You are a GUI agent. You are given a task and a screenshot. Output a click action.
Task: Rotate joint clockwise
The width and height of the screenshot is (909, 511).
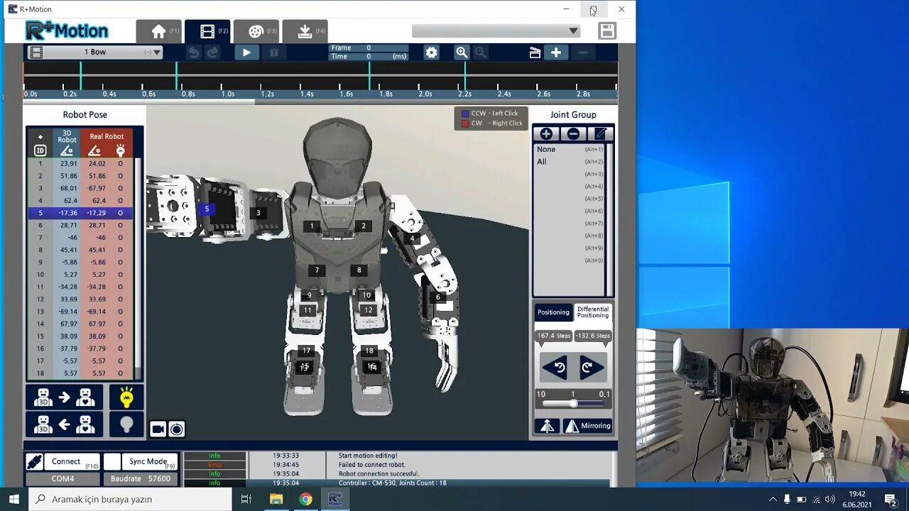591,367
